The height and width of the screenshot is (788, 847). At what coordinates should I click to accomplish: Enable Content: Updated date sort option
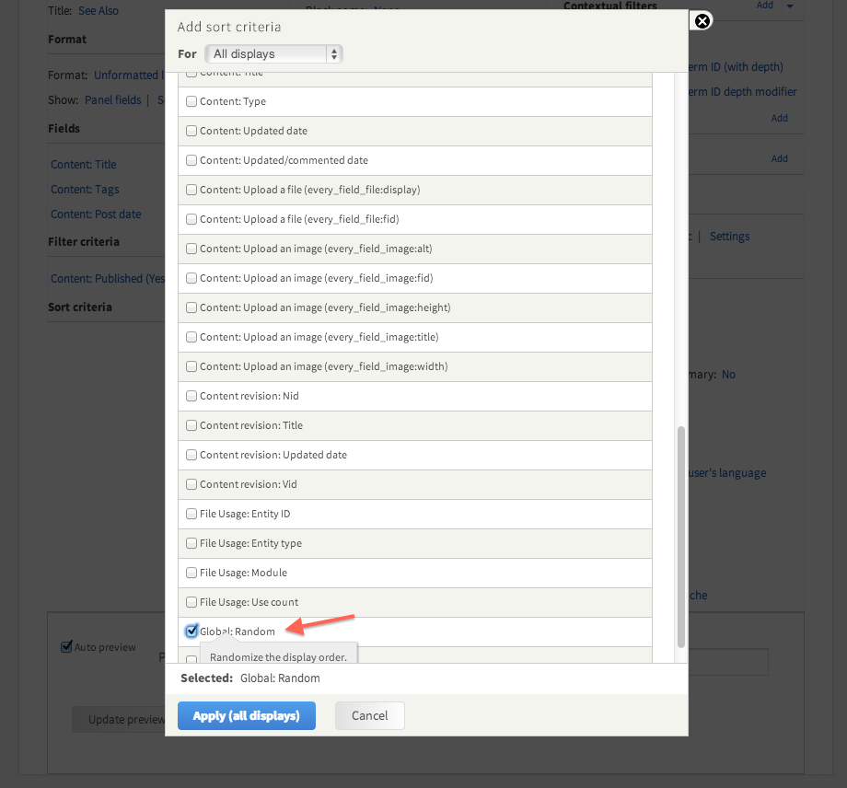(191, 131)
